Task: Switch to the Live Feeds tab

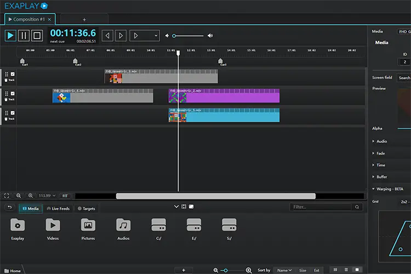Action: [x=58, y=208]
